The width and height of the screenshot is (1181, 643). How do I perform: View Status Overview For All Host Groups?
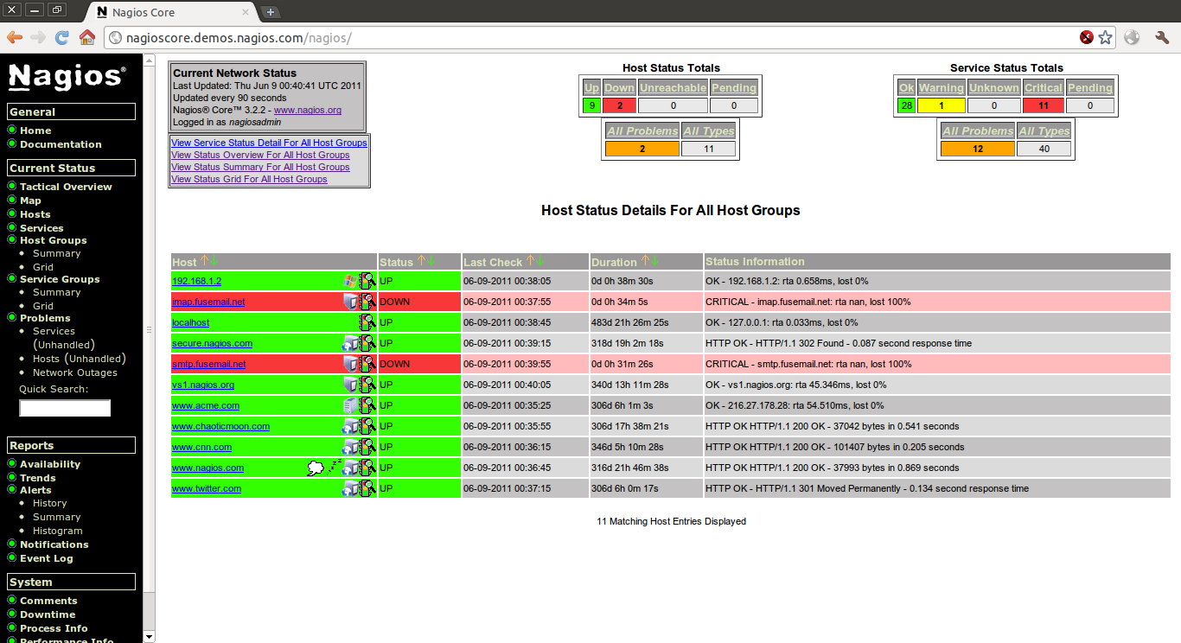tap(260, 155)
